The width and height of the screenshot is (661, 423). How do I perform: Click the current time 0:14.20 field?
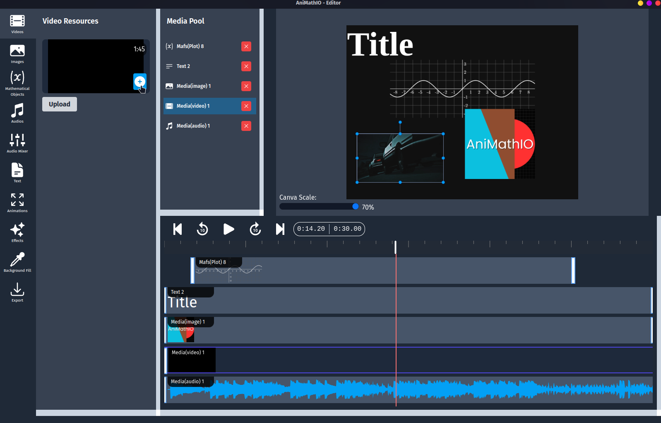click(x=311, y=229)
